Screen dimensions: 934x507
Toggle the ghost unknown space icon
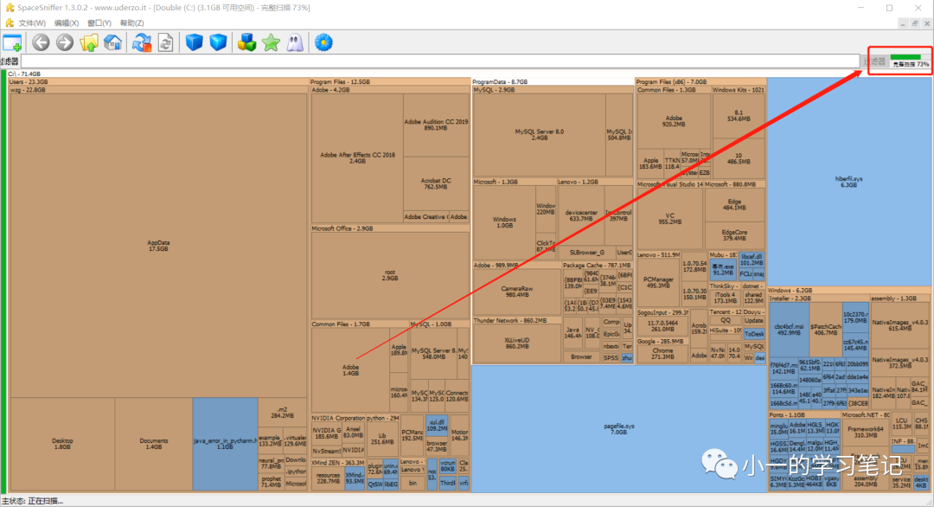pos(295,43)
